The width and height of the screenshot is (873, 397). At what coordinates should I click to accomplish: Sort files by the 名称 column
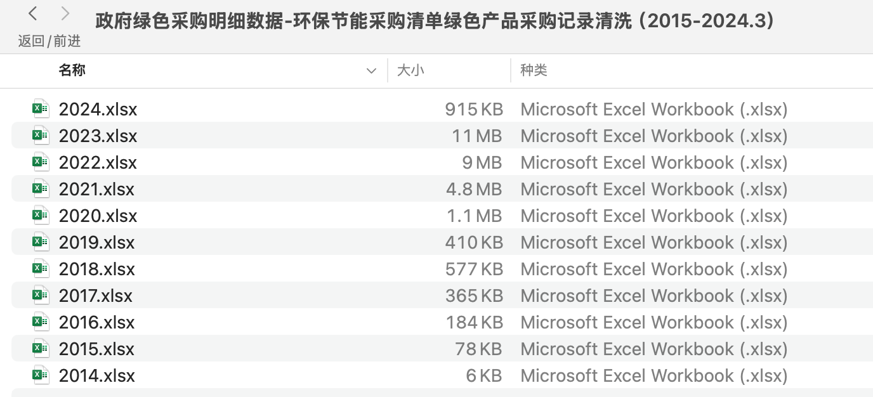pos(72,70)
